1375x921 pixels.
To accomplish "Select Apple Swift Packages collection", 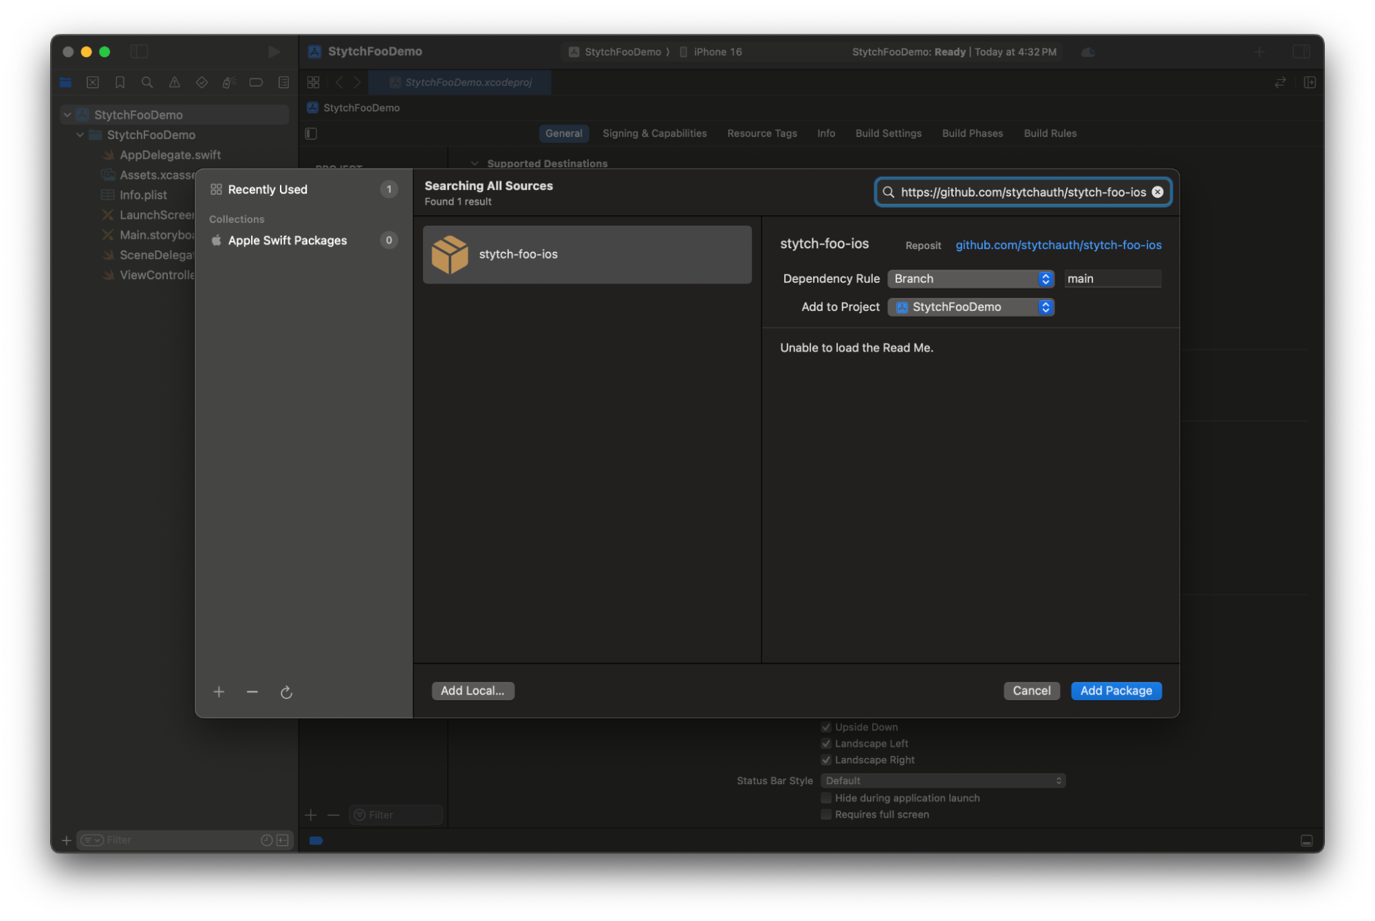I will tap(303, 240).
